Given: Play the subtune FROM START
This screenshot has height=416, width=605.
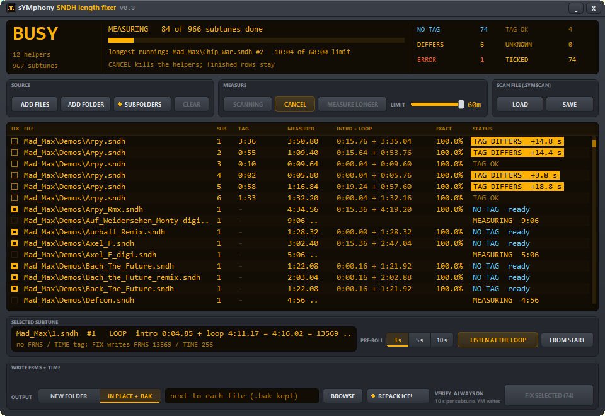Looking at the screenshot, I should (567, 340).
